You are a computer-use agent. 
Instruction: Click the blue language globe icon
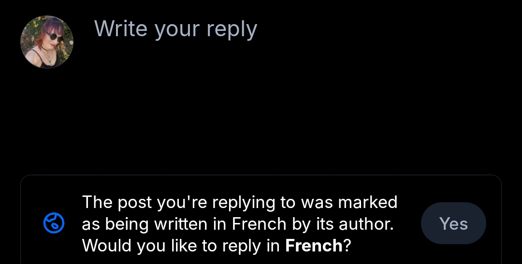[x=54, y=223]
